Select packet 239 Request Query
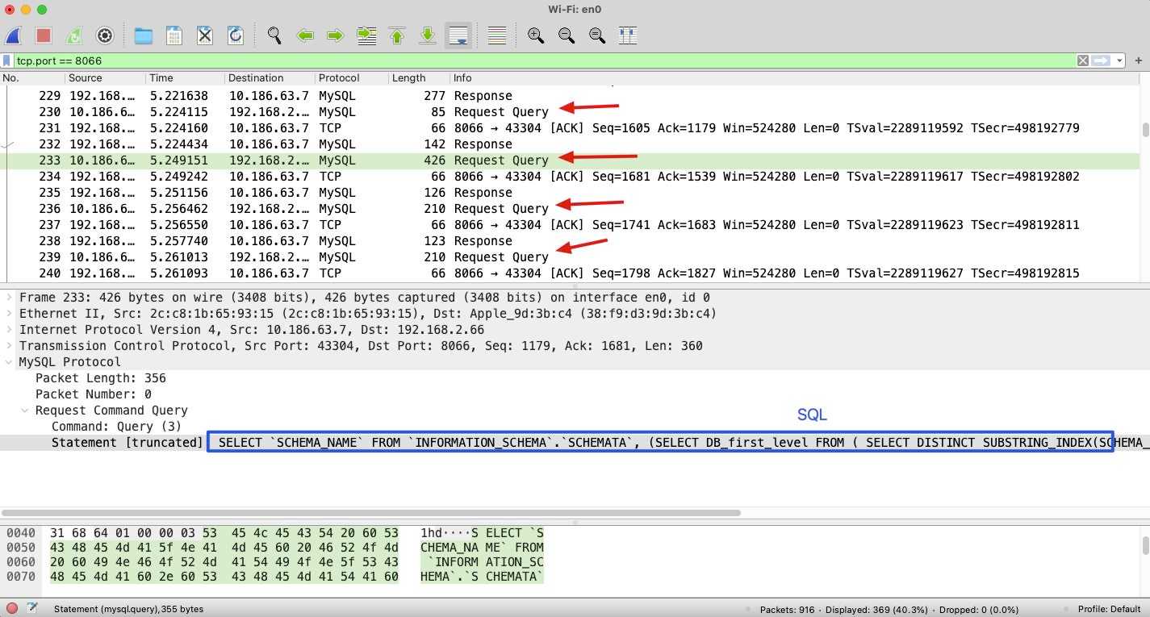Screen dimensions: 1150x617 click(x=570, y=257)
